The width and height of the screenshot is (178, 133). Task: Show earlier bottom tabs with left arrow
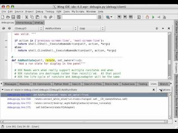click(x=1, y=83)
